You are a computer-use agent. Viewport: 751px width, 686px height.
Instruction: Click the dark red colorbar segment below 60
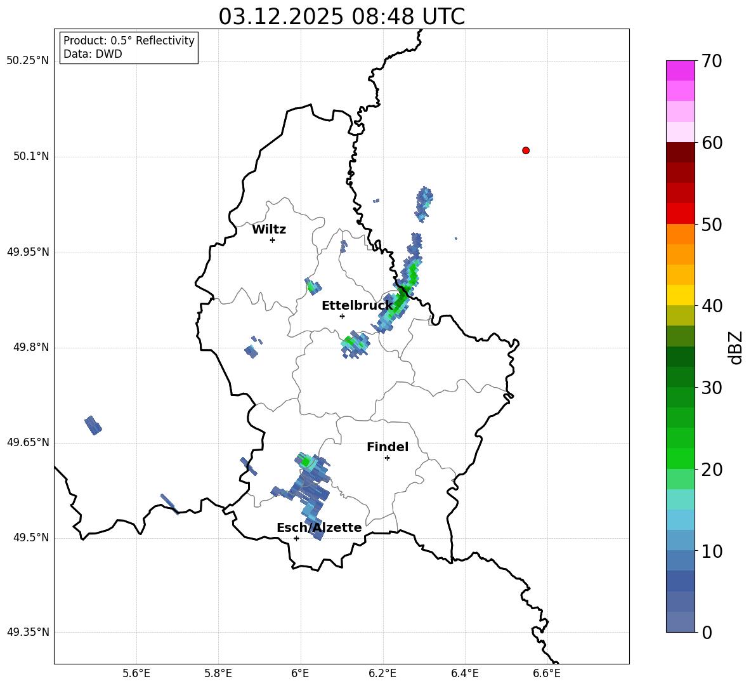tap(681, 152)
